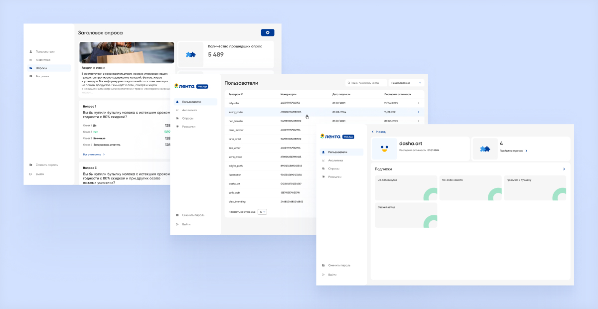Expand the intly-alex row using its chevron
Viewport: 598px width, 309px height.
click(418, 103)
